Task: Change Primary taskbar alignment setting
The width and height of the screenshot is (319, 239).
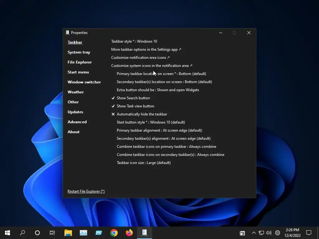Action: (x=159, y=130)
